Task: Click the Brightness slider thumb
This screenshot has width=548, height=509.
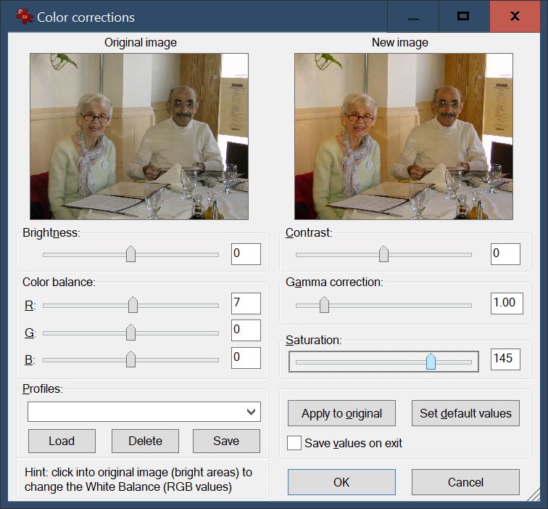Action: click(x=130, y=254)
